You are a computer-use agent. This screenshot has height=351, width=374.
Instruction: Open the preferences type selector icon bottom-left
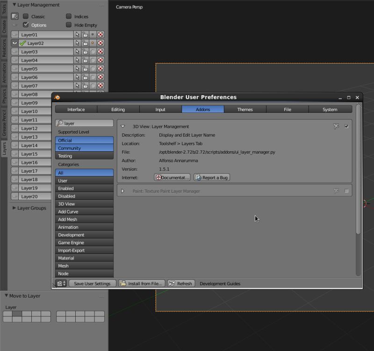pos(59,283)
